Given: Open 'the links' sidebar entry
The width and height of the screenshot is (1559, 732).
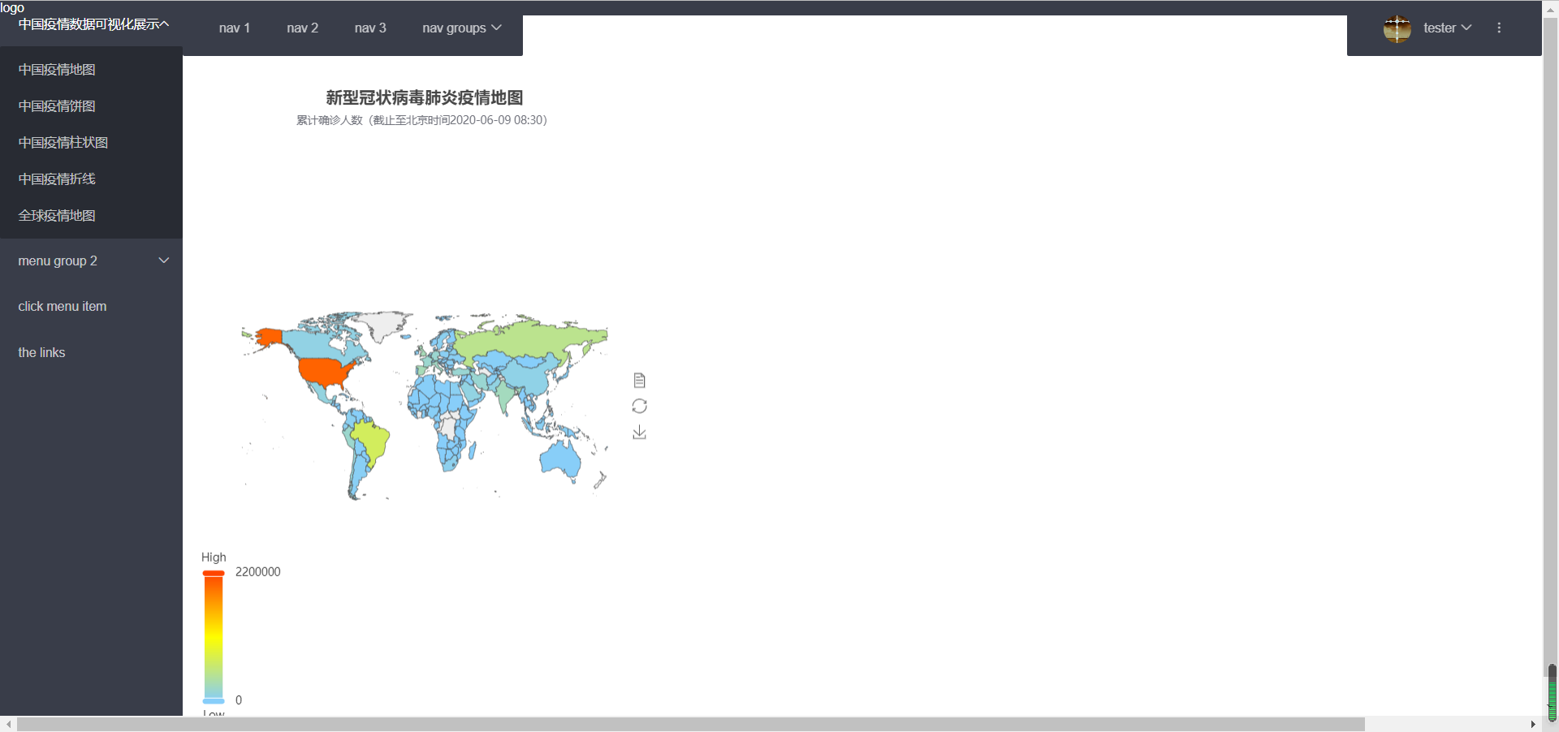Looking at the screenshot, I should (91, 352).
